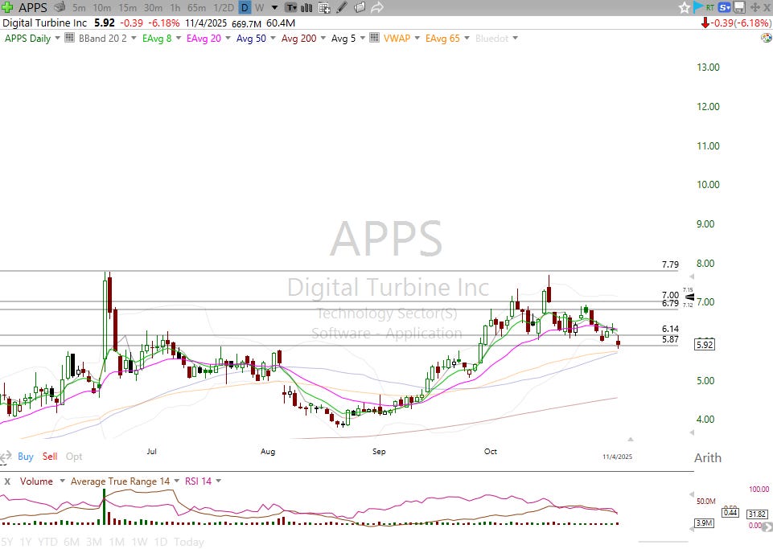Toggle the Arith scale setting
Viewport: 773px width, 549px height.
708,458
